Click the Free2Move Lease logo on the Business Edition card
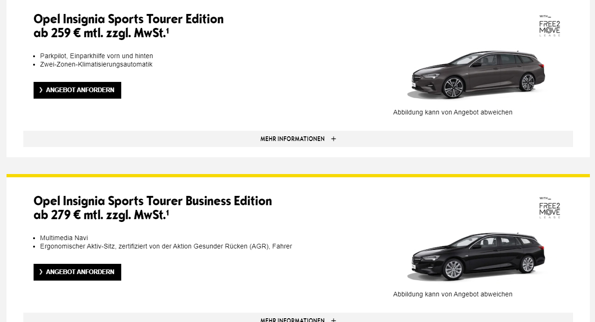 (550, 208)
